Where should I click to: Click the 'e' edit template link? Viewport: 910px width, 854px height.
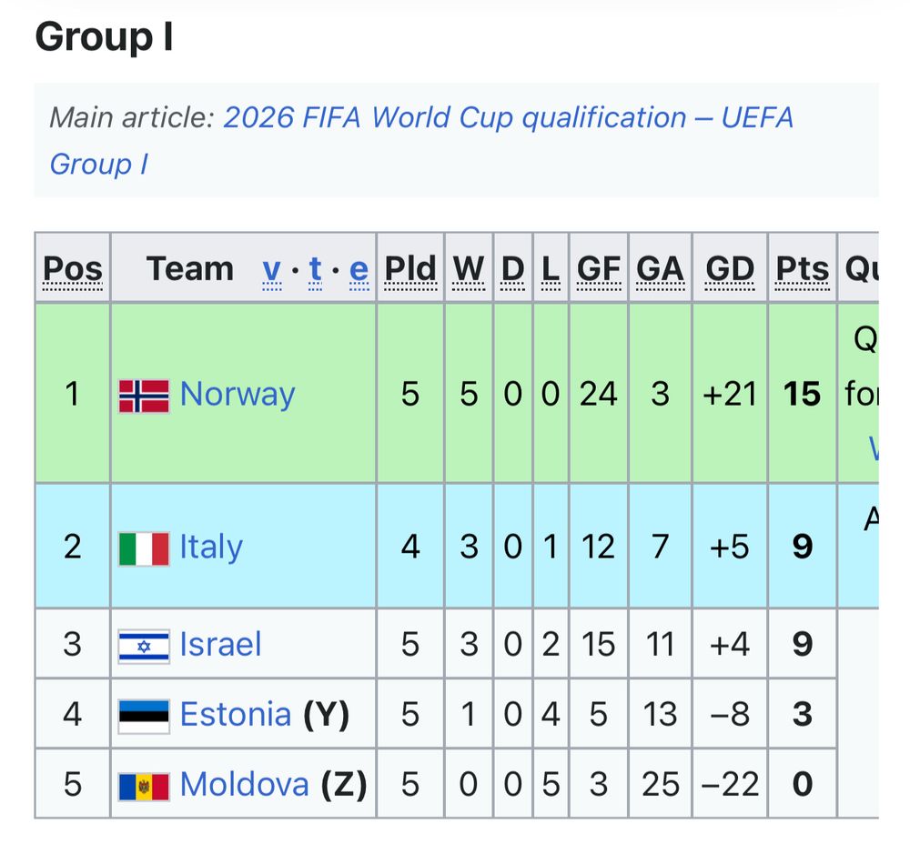[x=359, y=269]
